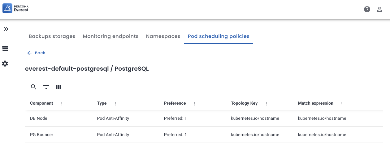
Task: Expand the sidebar with double chevron
Action: click(x=6, y=29)
